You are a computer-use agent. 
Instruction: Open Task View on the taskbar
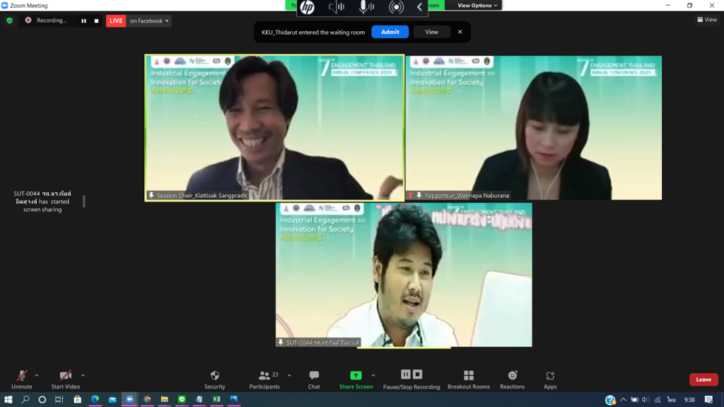pos(59,399)
